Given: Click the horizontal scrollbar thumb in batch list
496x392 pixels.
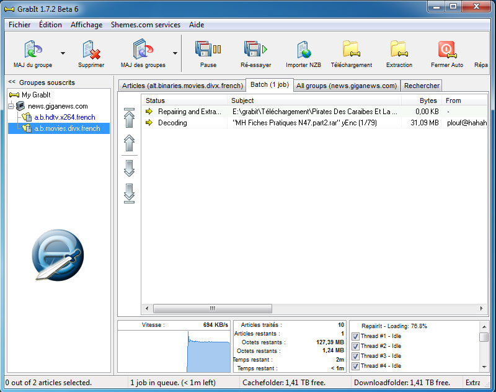Looking at the screenshot, I should [212, 308].
